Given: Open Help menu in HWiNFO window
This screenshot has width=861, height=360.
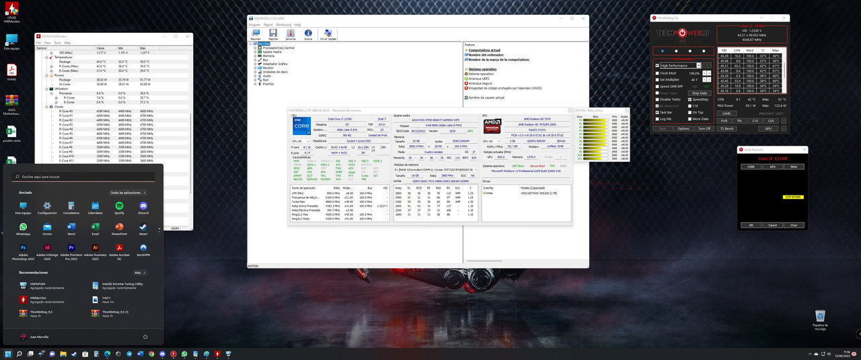Looking at the screenshot, I should (298, 25).
